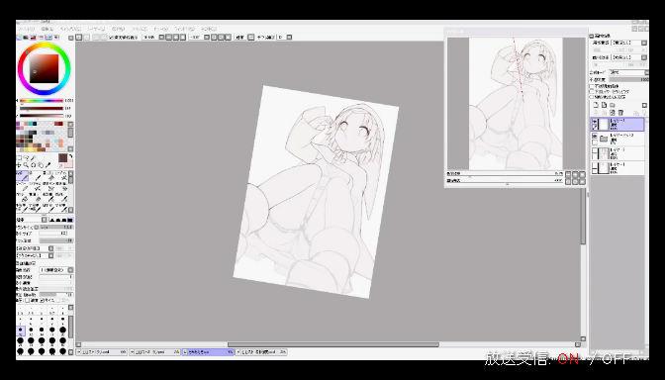Collapse the paints effect section header
The width and height of the screenshot is (665, 380).
point(591,36)
